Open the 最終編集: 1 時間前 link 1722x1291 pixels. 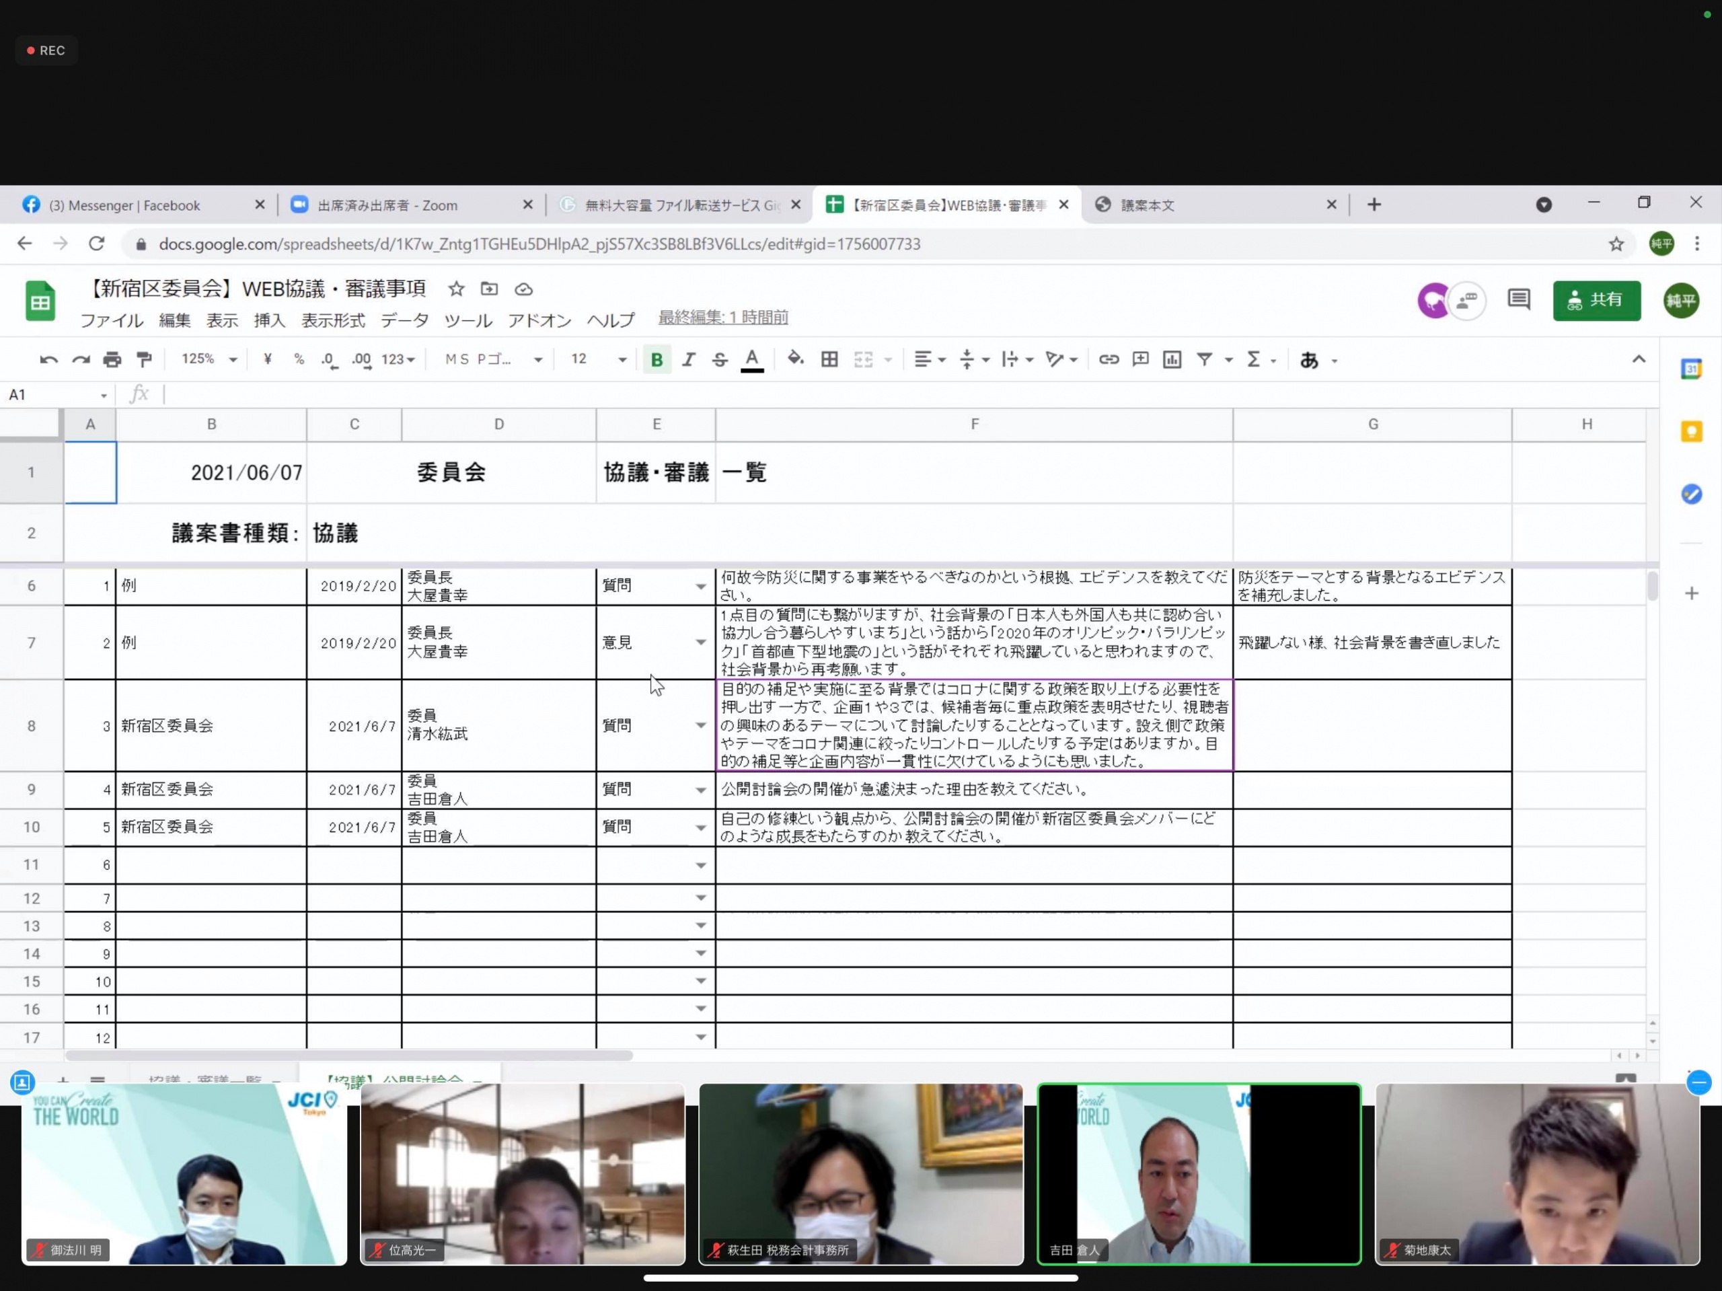coord(722,317)
